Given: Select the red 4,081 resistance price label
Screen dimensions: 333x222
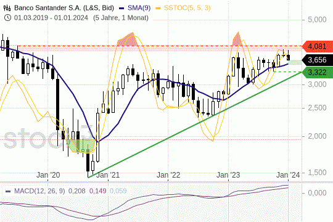Looking at the screenshot, I should [318, 46].
